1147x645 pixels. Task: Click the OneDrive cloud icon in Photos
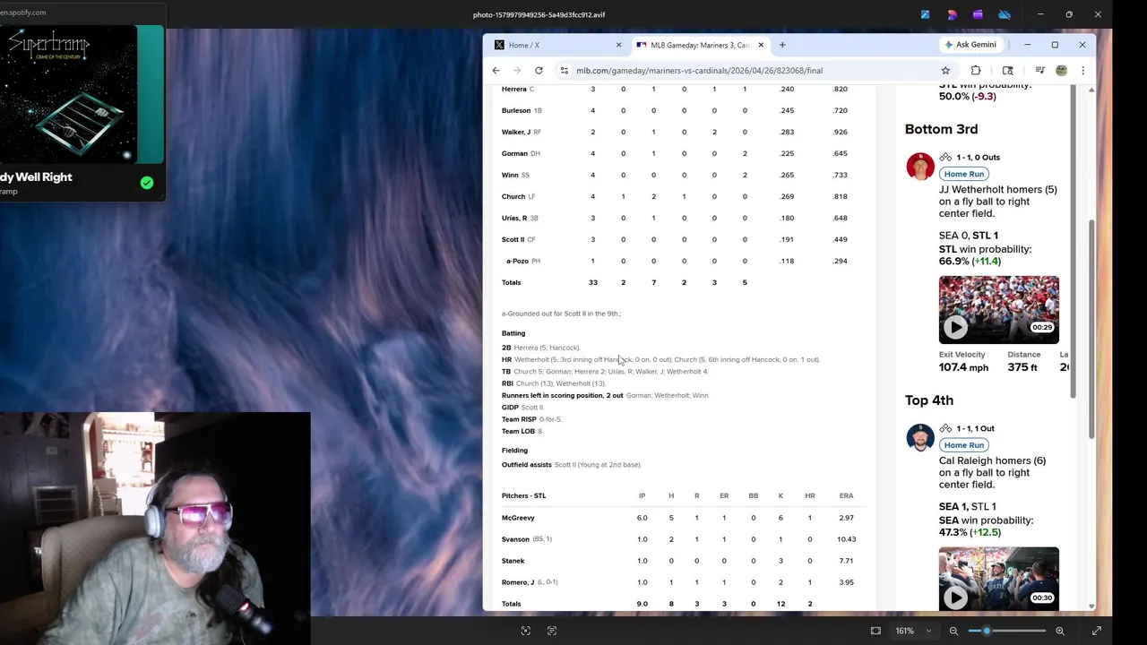coord(1005,14)
